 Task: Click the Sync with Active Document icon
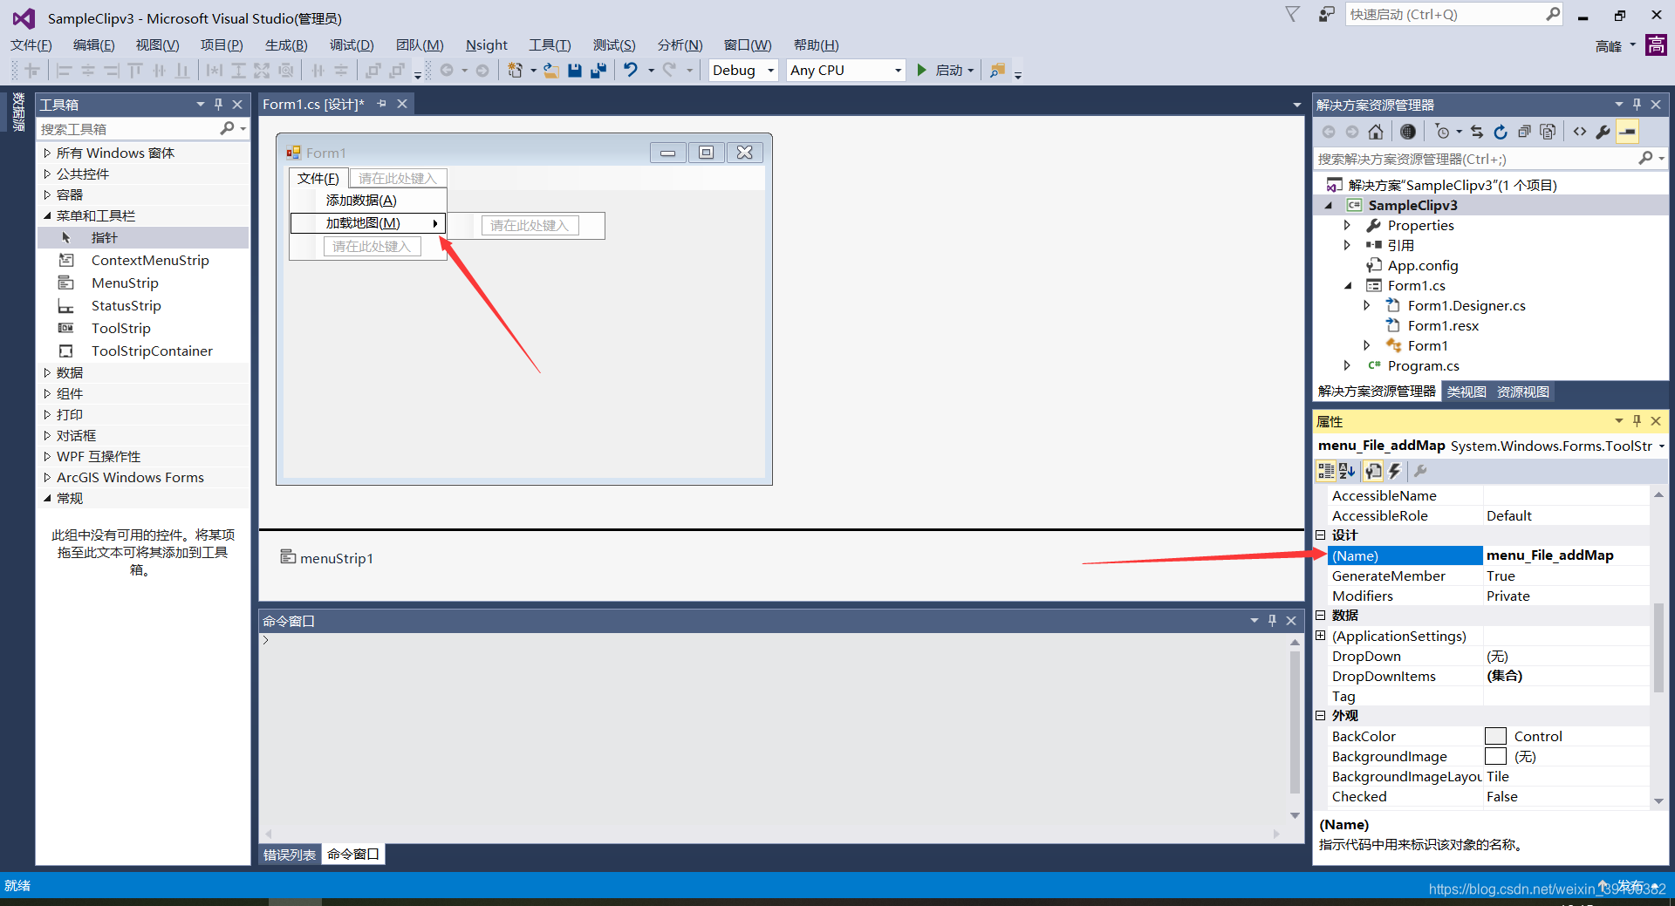[x=1477, y=132]
